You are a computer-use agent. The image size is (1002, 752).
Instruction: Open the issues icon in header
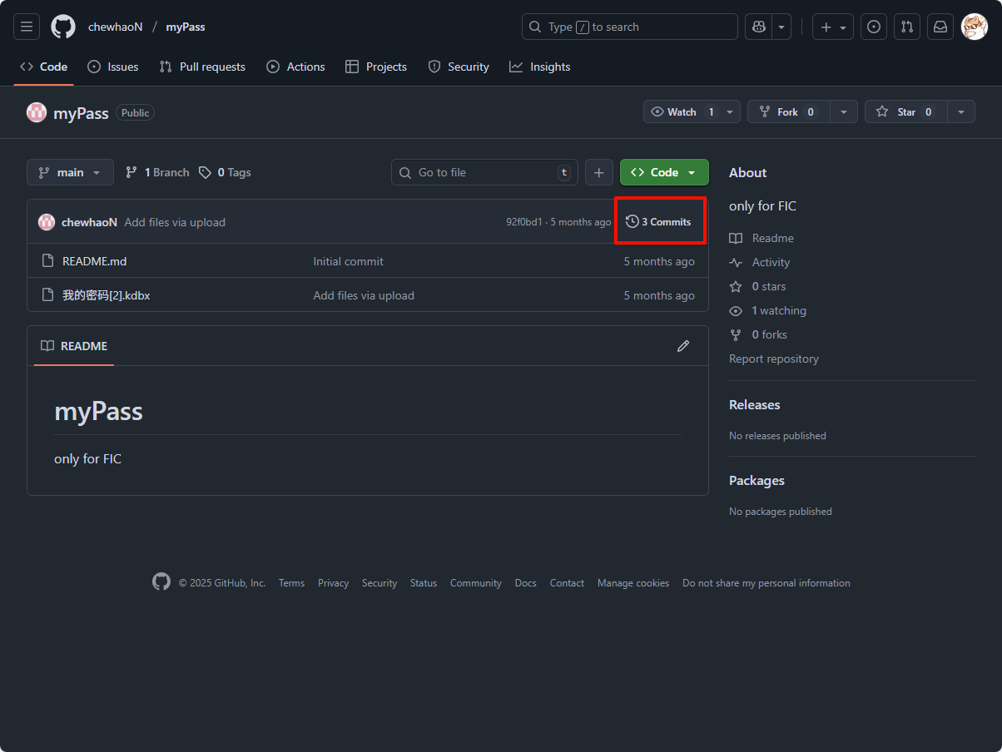873,27
